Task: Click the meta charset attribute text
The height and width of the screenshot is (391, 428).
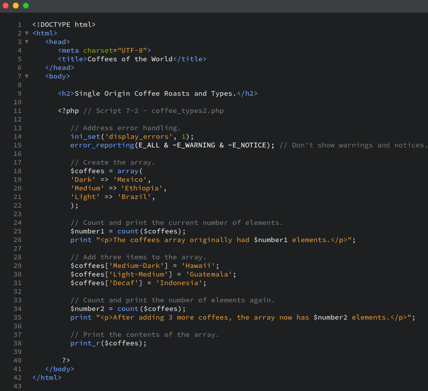Action: 98,51
